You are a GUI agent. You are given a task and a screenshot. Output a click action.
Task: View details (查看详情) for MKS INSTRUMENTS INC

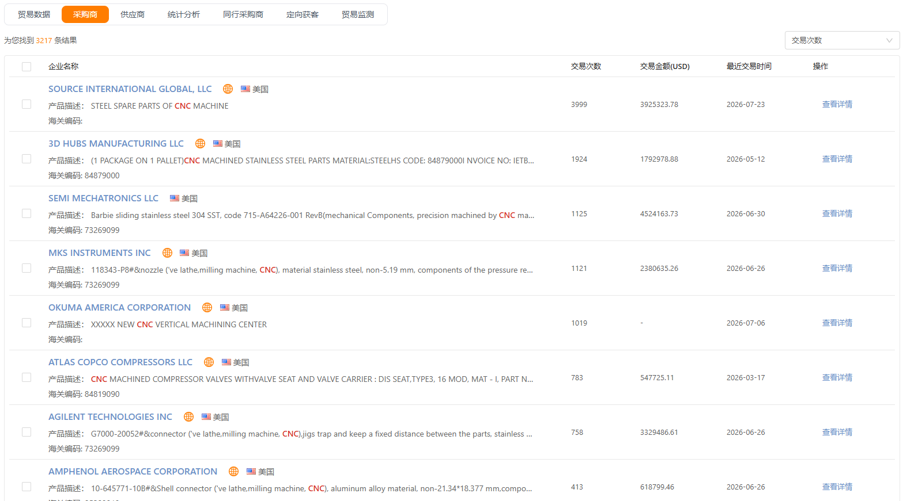[837, 268]
